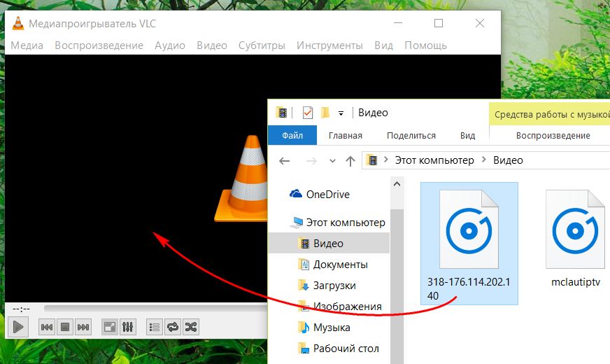Select Средства работы с музыкой contextual tab
The height and width of the screenshot is (364, 610).
[551, 115]
